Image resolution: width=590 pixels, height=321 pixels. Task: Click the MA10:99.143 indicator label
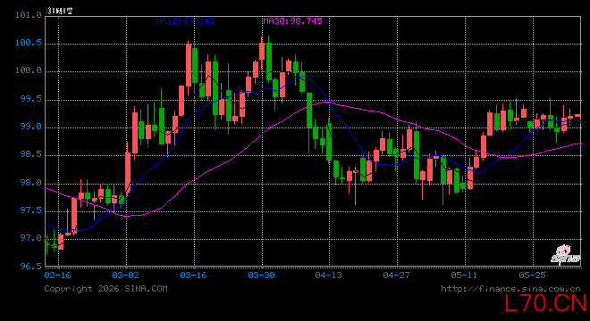point(186,21)
